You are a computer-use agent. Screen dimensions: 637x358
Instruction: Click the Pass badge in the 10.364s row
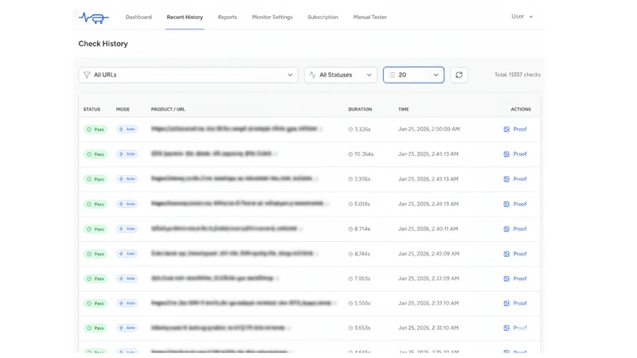click(96, 154)
